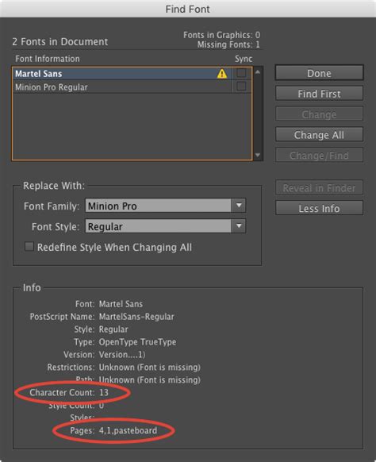Click the missing font warning icon
The image size is (376, 462).
(222, 74)
